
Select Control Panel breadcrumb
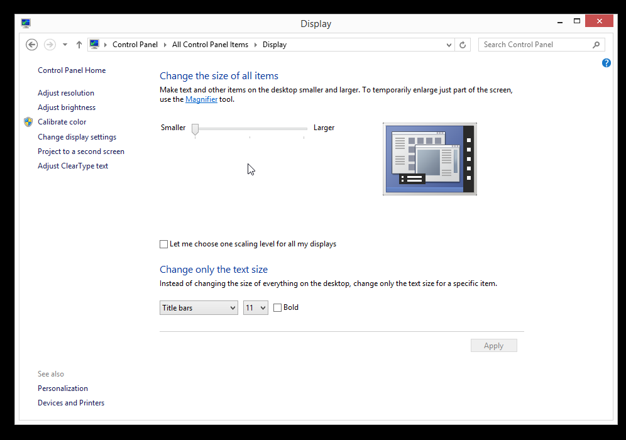135,45
